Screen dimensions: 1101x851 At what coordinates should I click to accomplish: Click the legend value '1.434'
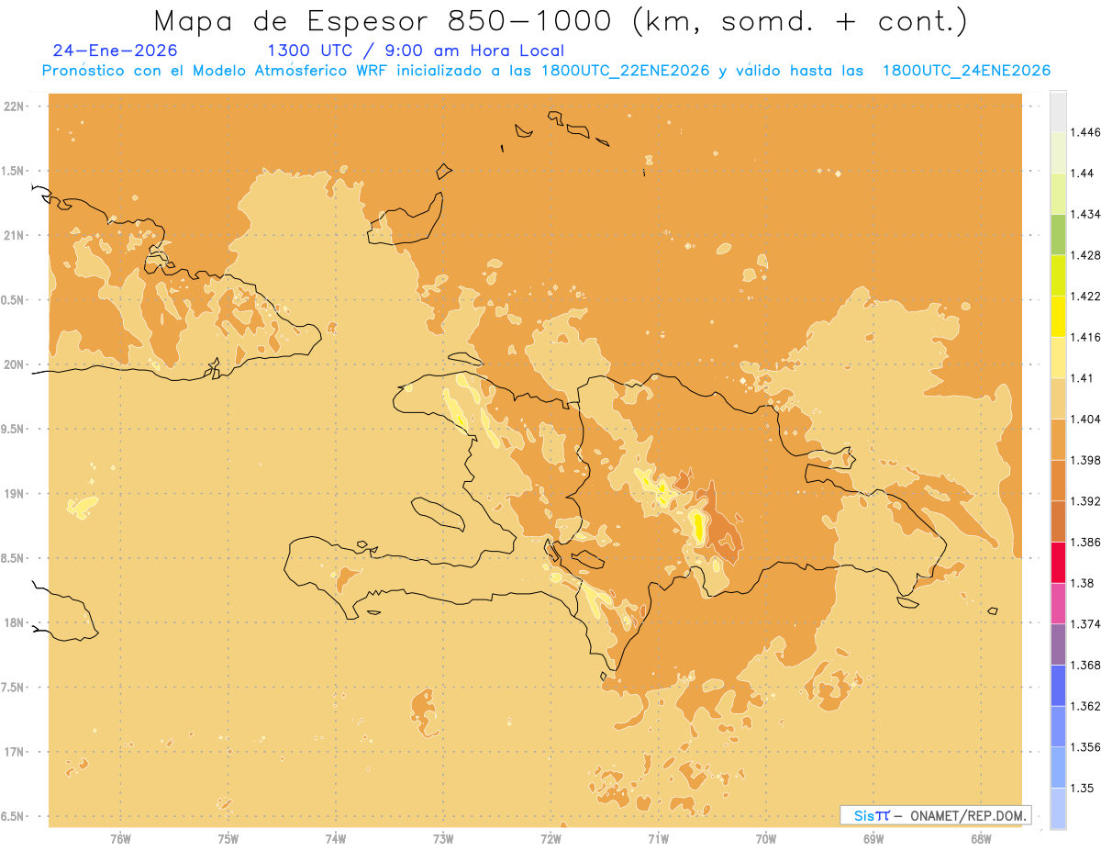[x=1085, y=214]
